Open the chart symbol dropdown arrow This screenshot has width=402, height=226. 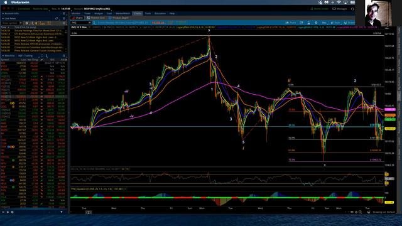pyautogui.click(x=89, y=23)
